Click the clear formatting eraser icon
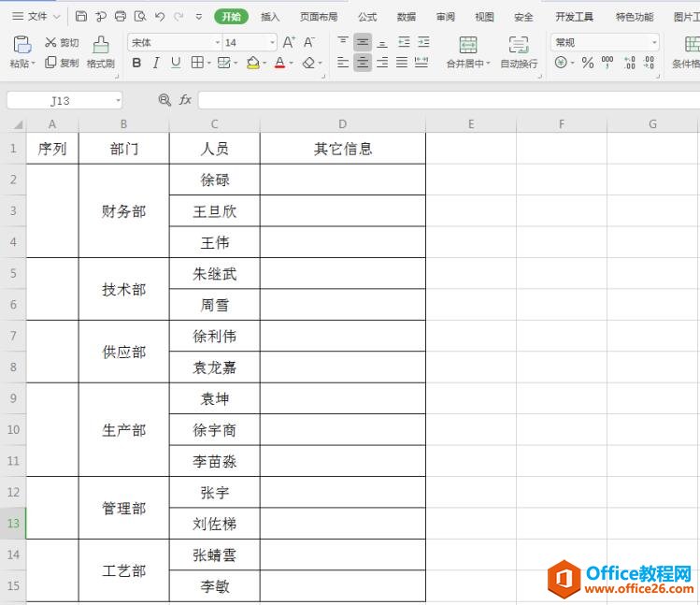This screenshot has height=605, width=700. pos(308,63)
